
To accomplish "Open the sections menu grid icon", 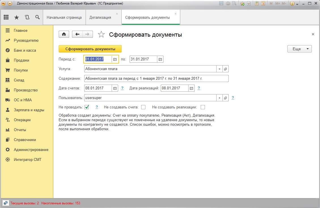I will [x=6, y=17].
